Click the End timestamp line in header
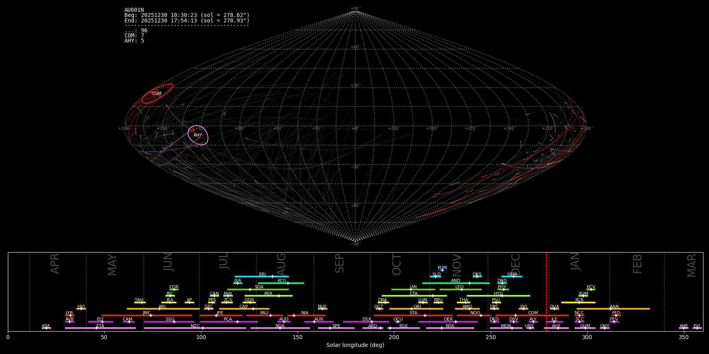Screen dimensions: 709x354 (187, 20)
